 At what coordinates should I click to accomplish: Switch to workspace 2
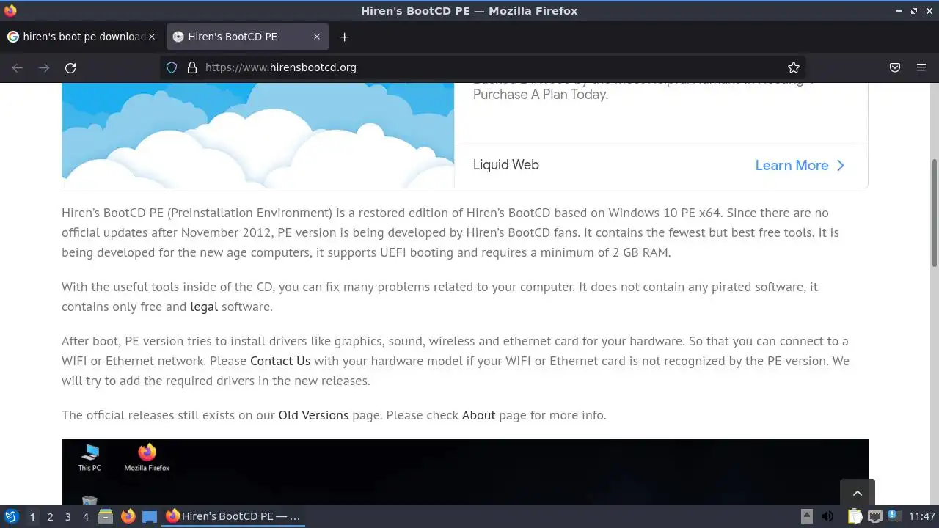pos(50,516)
